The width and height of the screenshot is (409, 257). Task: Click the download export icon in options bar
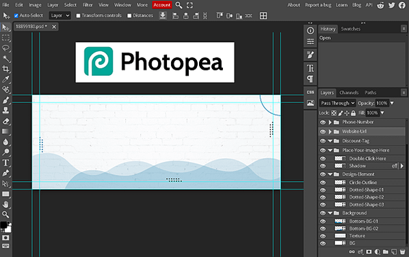coord(163,16)
